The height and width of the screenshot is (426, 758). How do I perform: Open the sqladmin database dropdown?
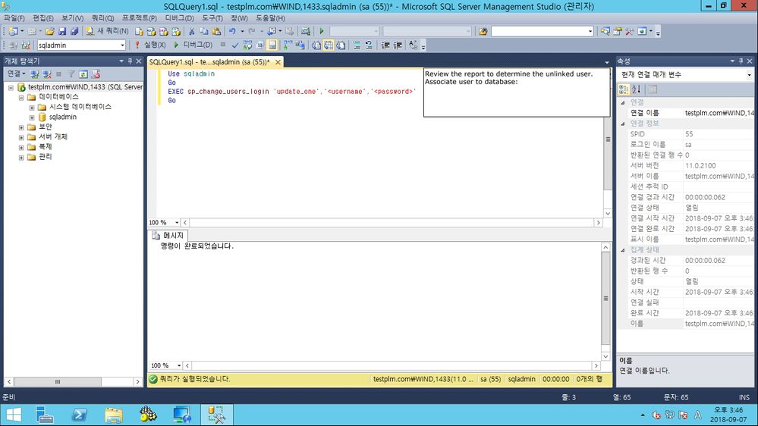(x=122, y=45)
